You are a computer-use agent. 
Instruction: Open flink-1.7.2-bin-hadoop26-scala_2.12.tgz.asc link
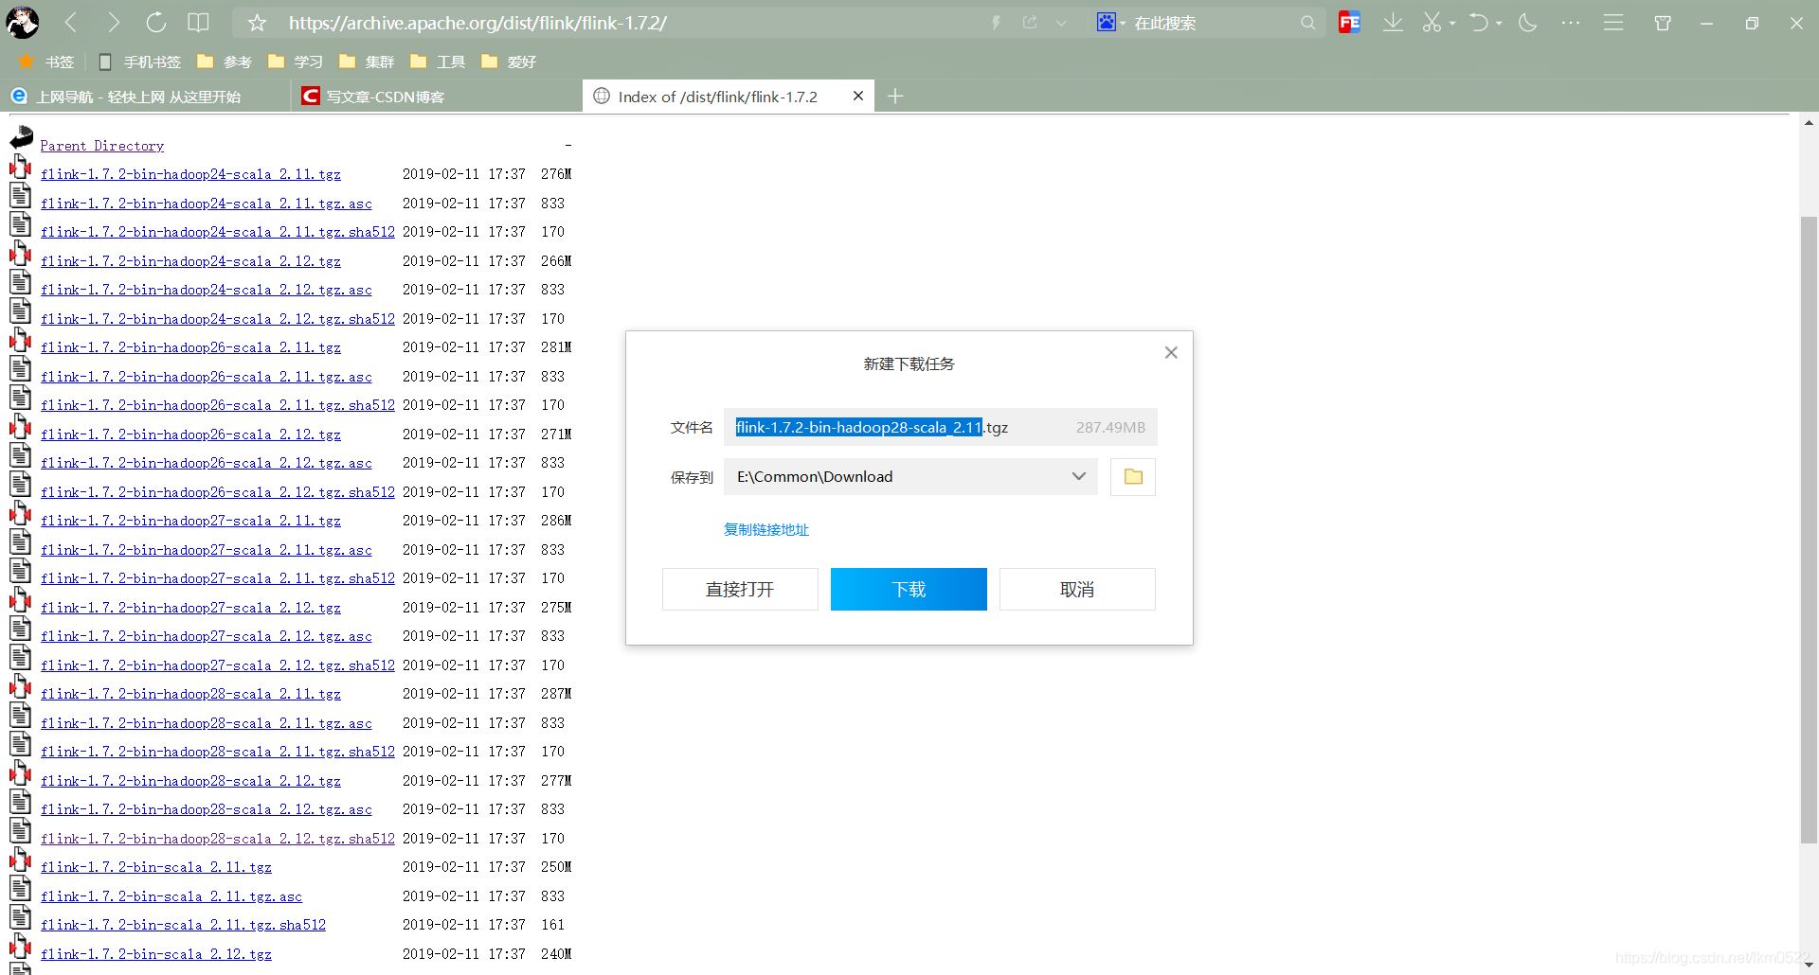tap(207, 463)
